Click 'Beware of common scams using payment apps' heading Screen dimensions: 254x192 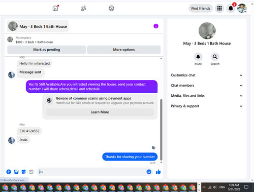(x=93, y=98)
